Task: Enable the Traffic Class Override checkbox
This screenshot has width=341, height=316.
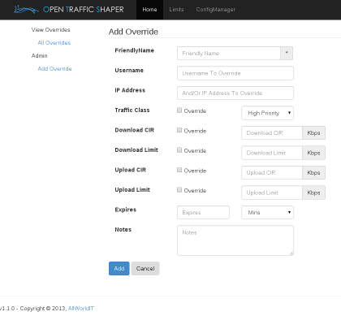Action: click(179, 110)
